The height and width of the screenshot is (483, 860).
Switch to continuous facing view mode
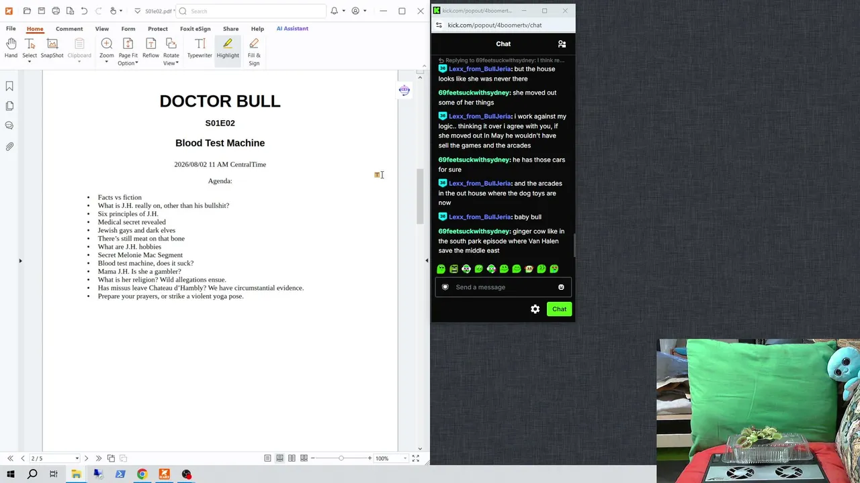(304, 458)
